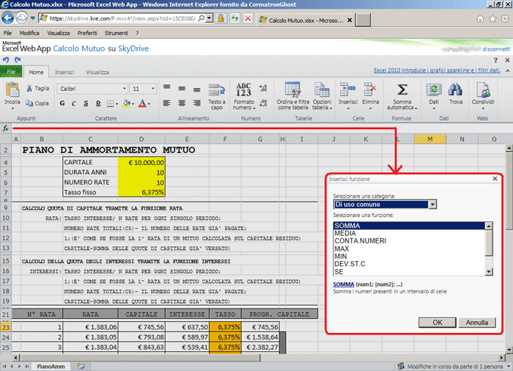The image size is (513, 371).
Task: Select MEDIA in function list
Action: [345, 233]
